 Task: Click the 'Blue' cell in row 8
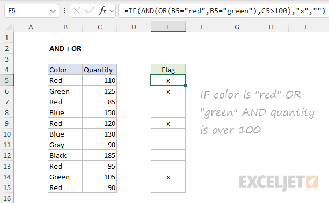[65, 112]
